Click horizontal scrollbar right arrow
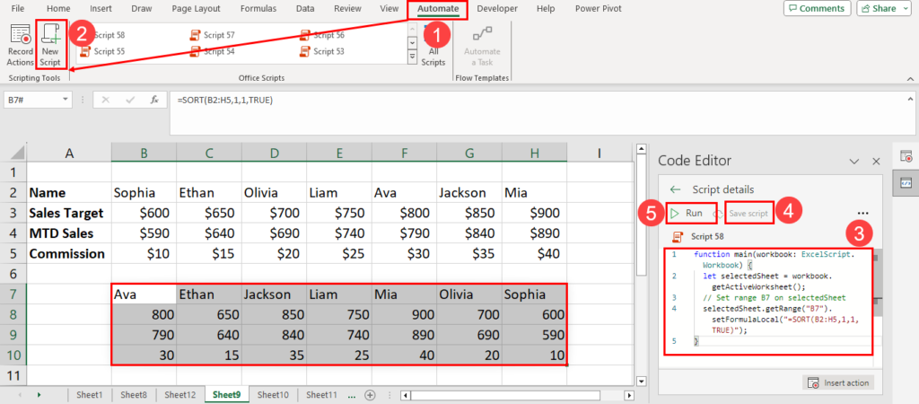Image resolution: width=919 pixels, height=404 pixels. click(x=629, y=395)
